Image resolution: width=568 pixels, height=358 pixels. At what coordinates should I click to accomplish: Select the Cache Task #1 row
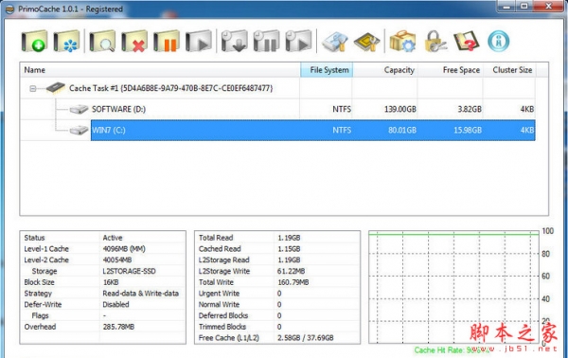(x=277, y=88)
